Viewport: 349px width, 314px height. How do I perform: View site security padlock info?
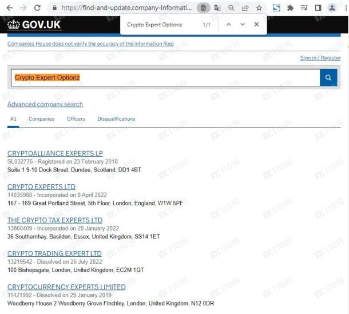[54, 8]
